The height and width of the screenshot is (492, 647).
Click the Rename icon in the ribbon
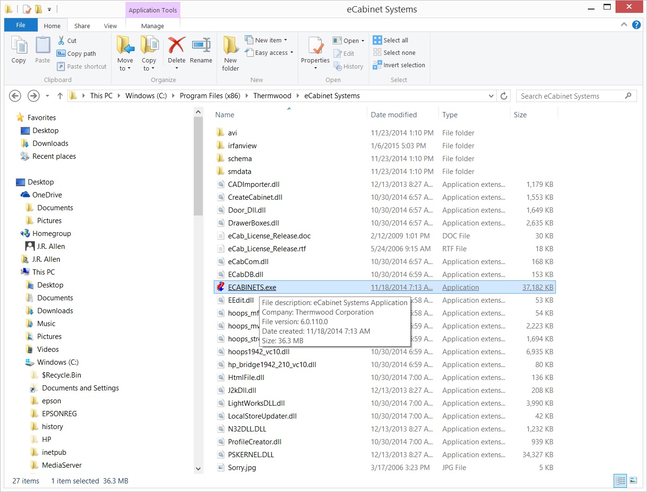click(x=201, y=46)
